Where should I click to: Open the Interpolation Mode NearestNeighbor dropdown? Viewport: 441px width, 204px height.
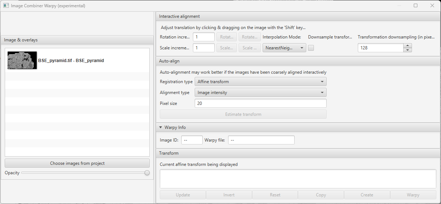coord(284,48)
